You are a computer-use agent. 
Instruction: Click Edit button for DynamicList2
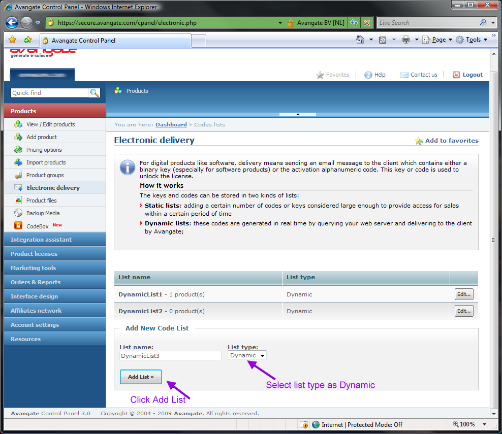click(x=464, y=311)
